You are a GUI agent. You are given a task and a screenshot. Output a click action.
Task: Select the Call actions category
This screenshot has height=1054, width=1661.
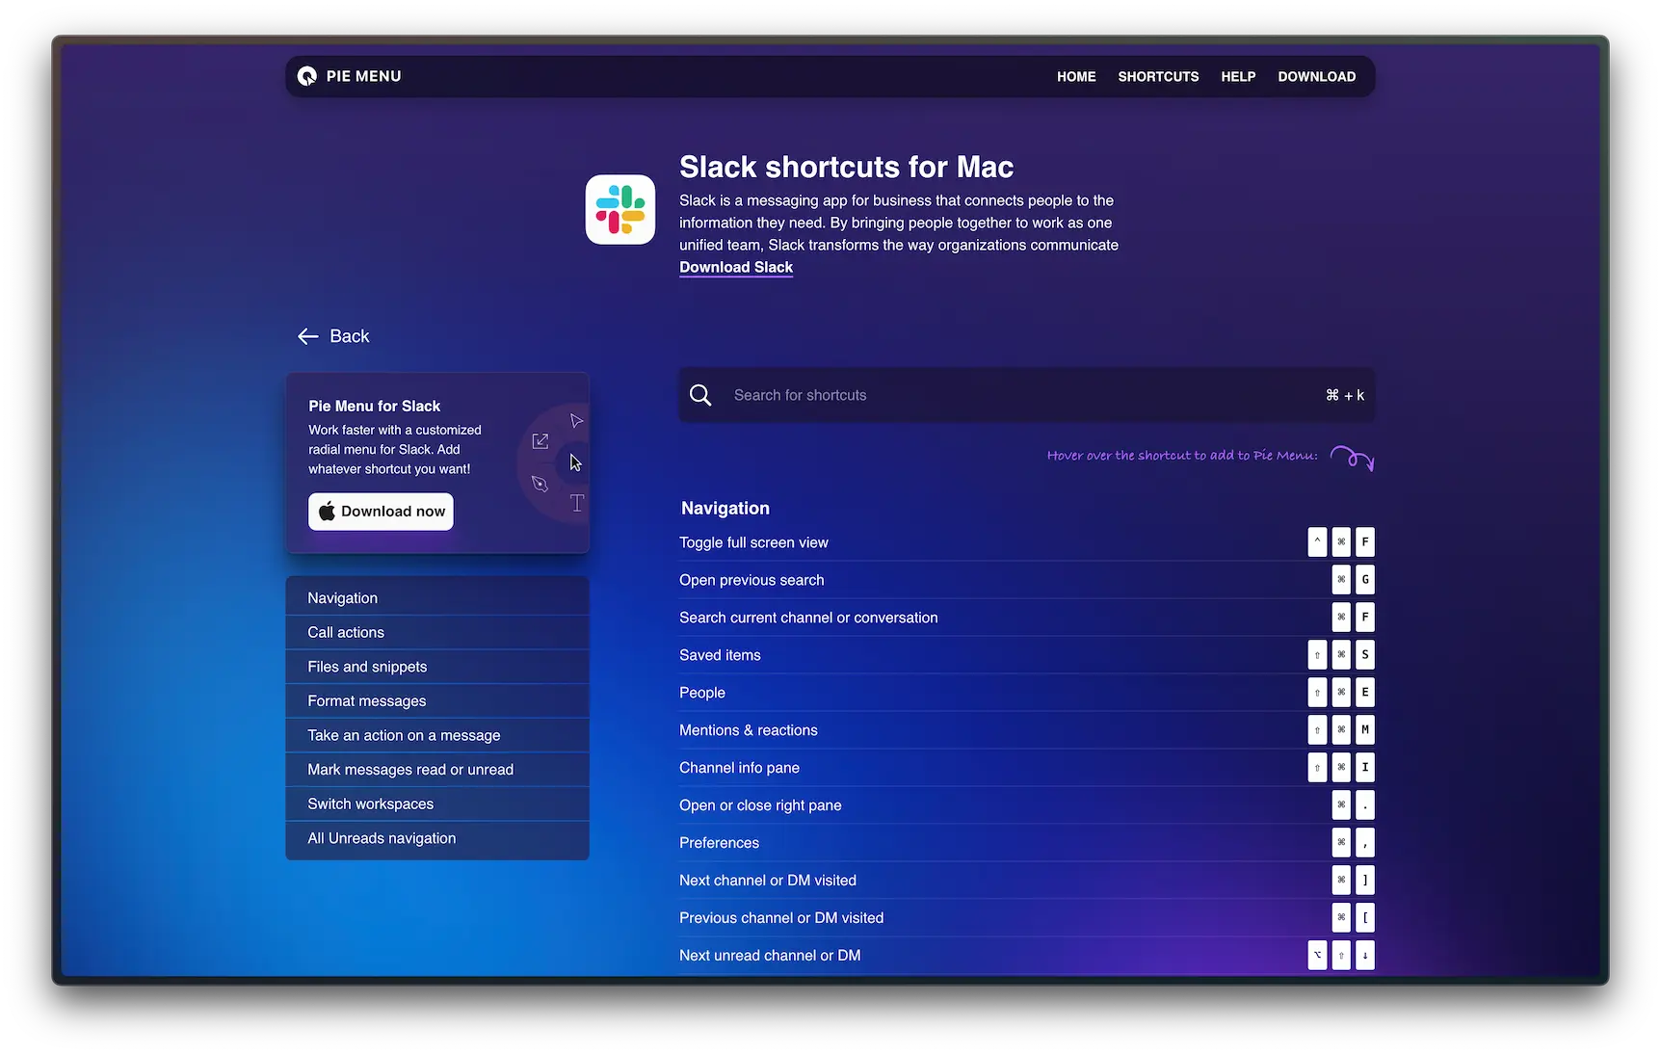click(345, 632)
